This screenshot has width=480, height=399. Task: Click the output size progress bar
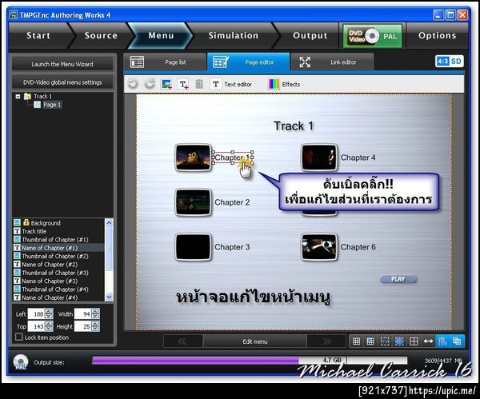(250, 360)
